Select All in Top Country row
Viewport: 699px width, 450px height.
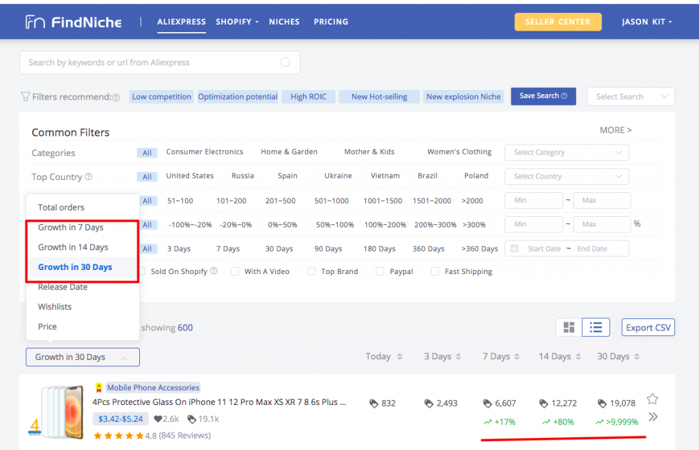[147, 177]
